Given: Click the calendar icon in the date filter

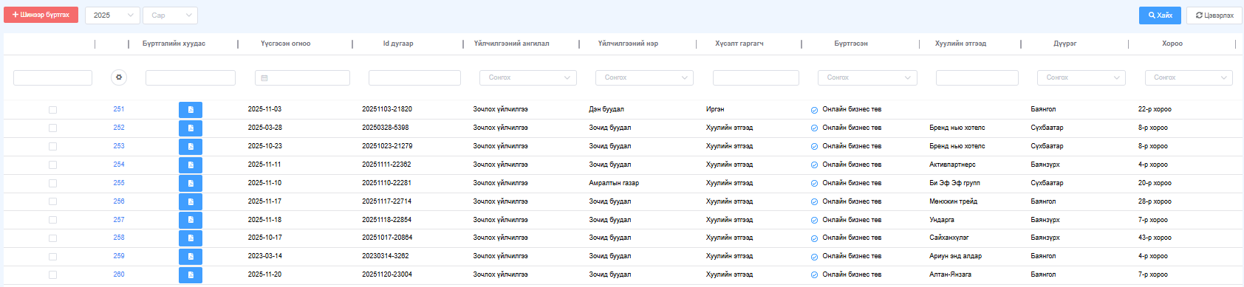Looking at the screenshot, I should [x=264, y=78].
